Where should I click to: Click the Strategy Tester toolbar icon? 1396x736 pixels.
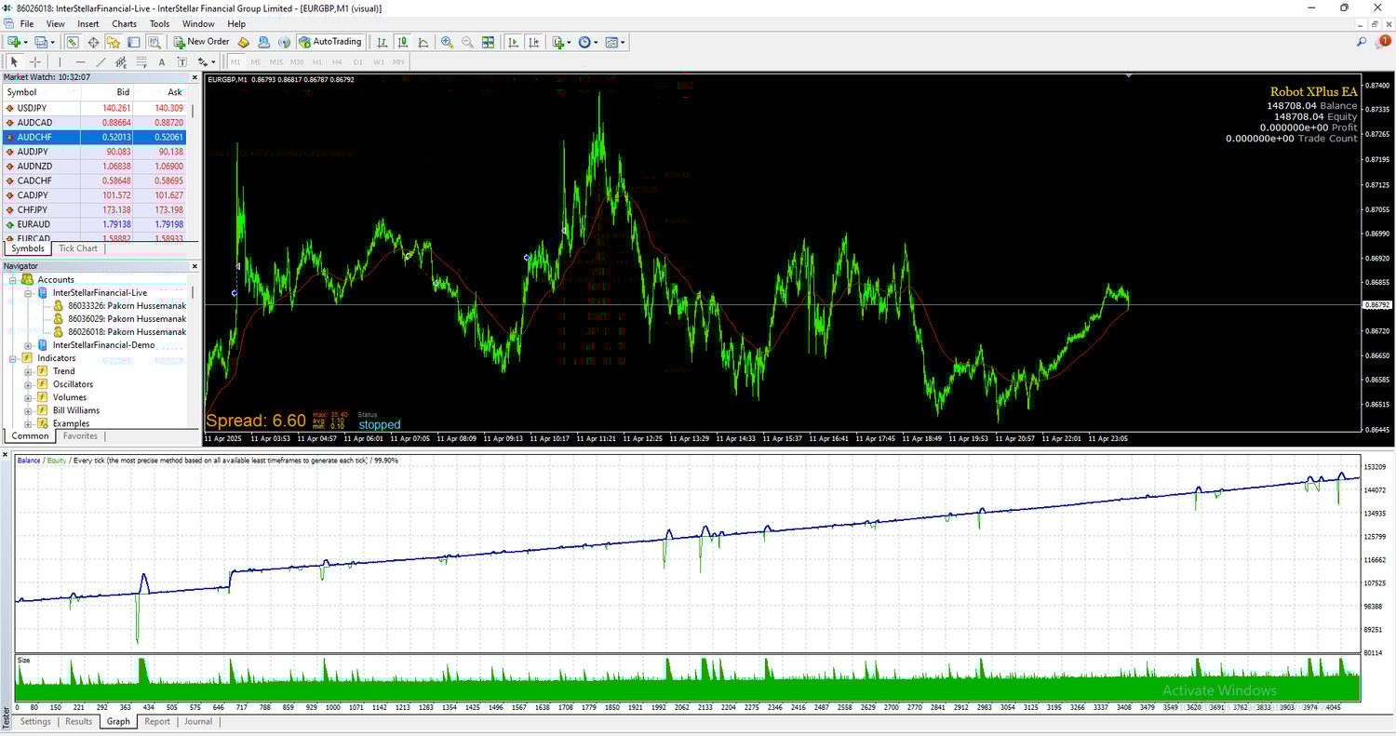point(154,42)
